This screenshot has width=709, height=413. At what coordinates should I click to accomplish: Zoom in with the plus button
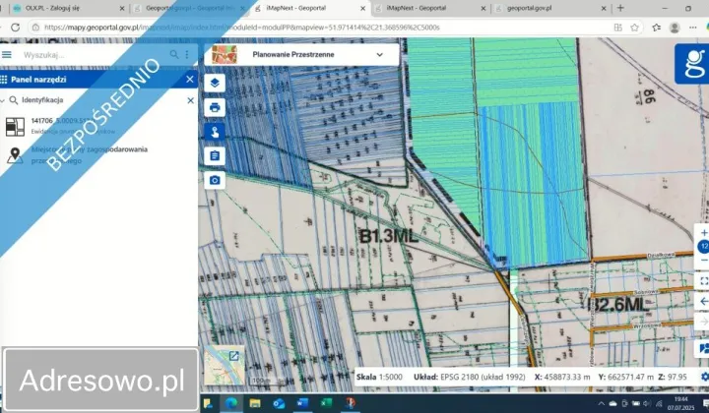coord(703,233)
